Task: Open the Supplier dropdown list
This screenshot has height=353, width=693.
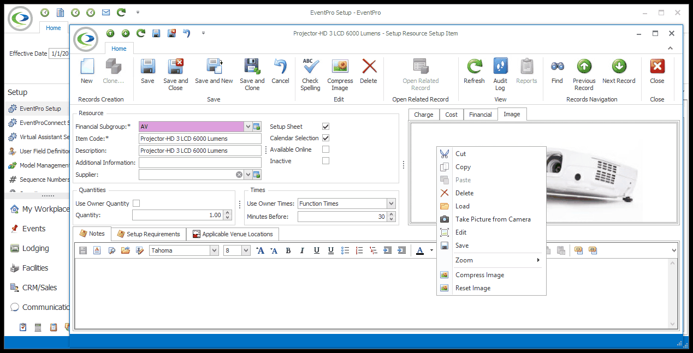Action: pyautogui.click(x=248, y=175)
